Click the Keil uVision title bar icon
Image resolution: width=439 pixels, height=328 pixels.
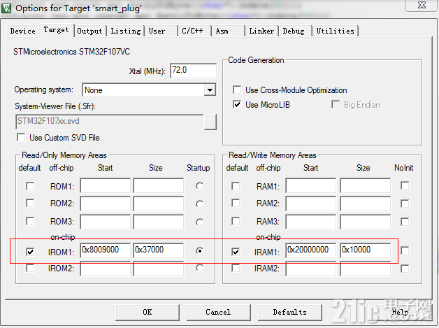pyautogui.click(x=6, y=8)
